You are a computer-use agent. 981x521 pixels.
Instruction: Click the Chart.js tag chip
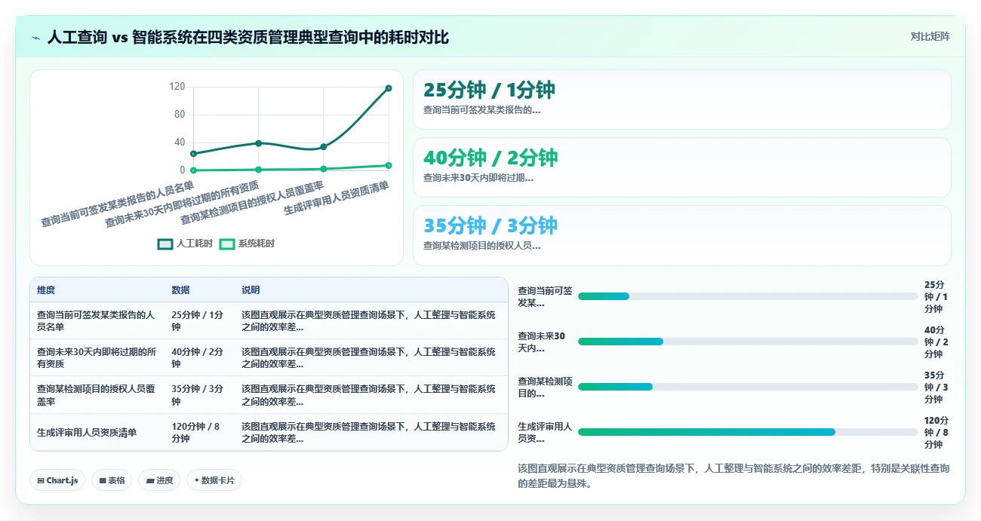(57, 480)
